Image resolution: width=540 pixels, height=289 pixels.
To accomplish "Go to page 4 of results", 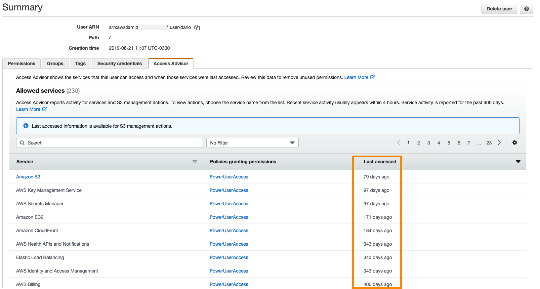I will [439, 143].
